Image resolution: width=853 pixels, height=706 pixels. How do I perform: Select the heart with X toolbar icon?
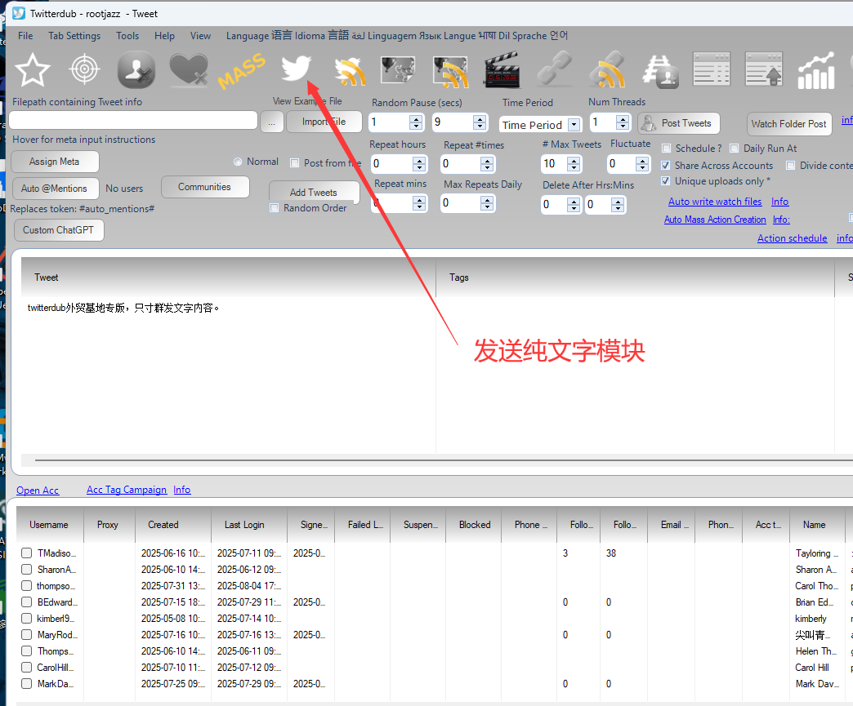(189, 69)
